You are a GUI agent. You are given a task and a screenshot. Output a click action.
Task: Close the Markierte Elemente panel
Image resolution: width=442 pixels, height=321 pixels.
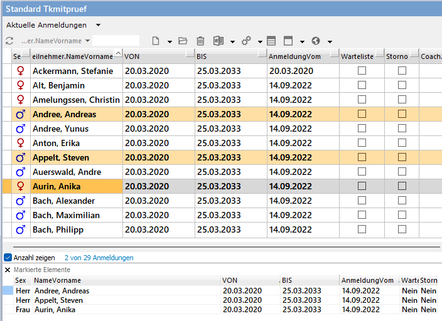[8, 270]
